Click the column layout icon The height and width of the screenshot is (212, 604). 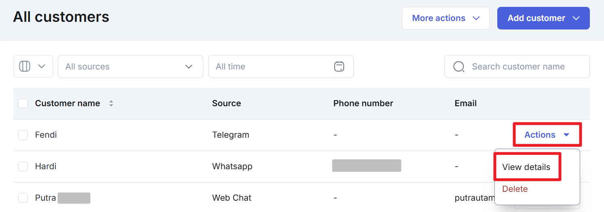25,66
